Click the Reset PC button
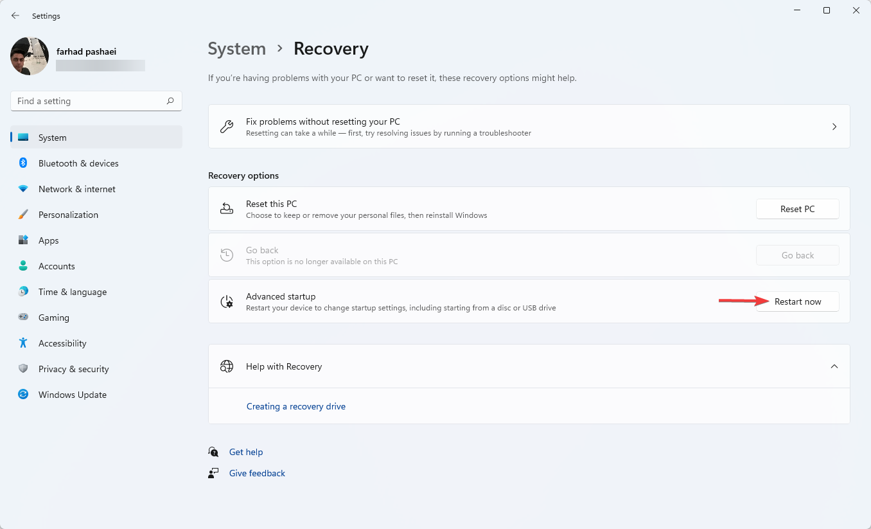This screenshot has height=529, width=871. (797, 209)
